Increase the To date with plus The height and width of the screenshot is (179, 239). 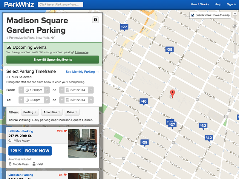[91, 100]
